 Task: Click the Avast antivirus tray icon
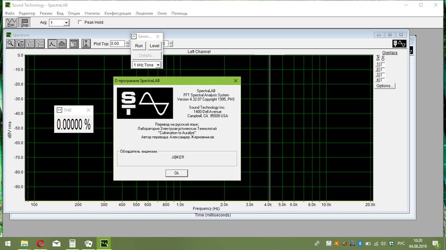tap(337, 243)
